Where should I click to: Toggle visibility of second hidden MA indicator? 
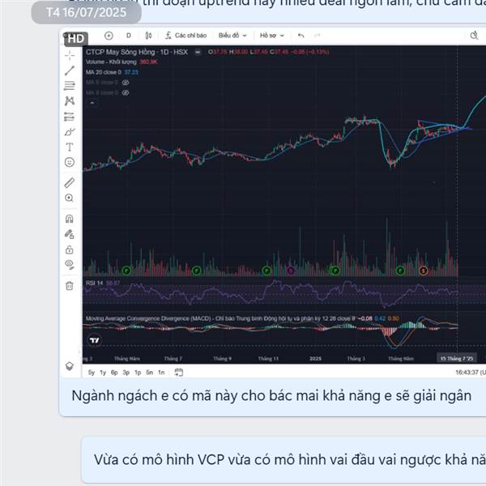pyautogui.click(x=126, y=92)
